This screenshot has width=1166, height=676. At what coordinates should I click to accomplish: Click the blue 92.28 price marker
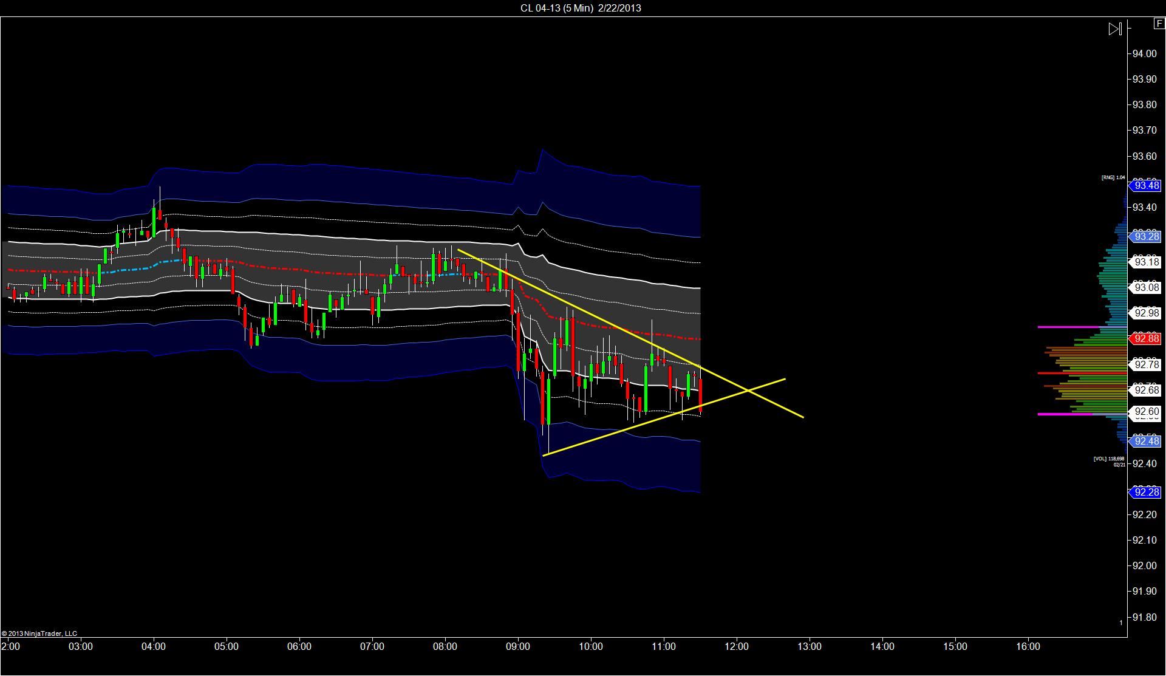pos(1145,492)
